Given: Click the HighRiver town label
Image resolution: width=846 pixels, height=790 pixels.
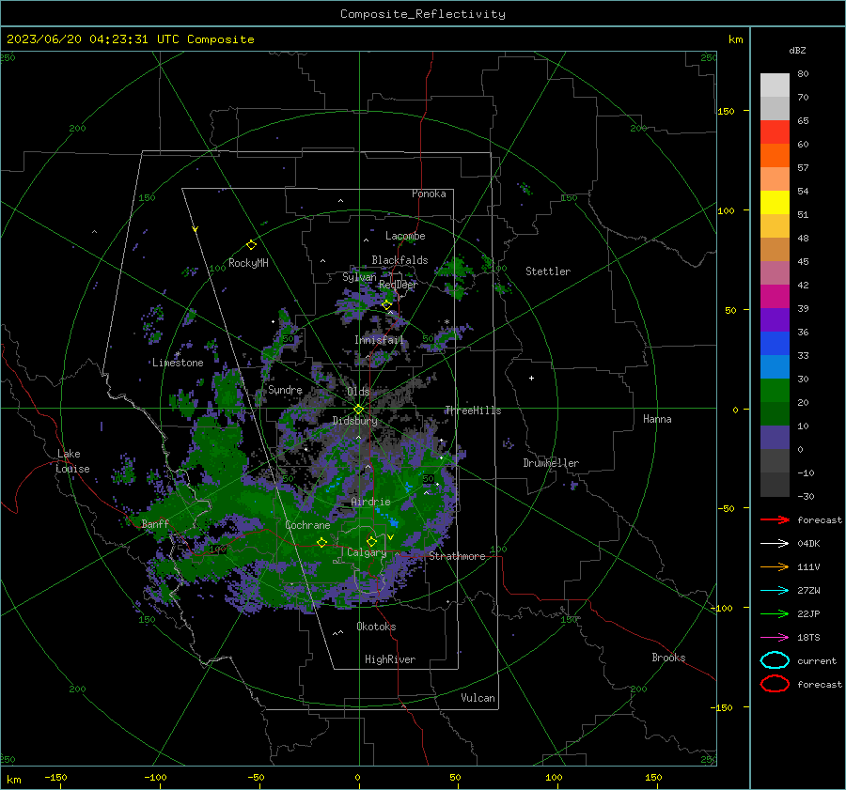Looking at the screenshot, I should click(x=390, y=660).
